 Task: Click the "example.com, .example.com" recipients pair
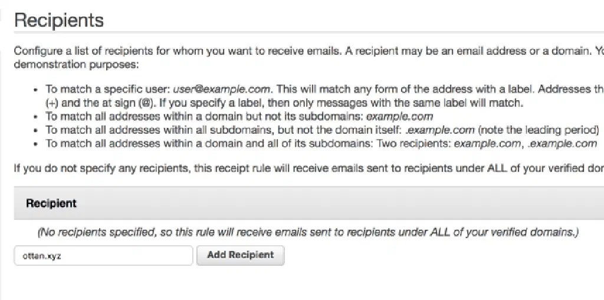tap(526, 143)
